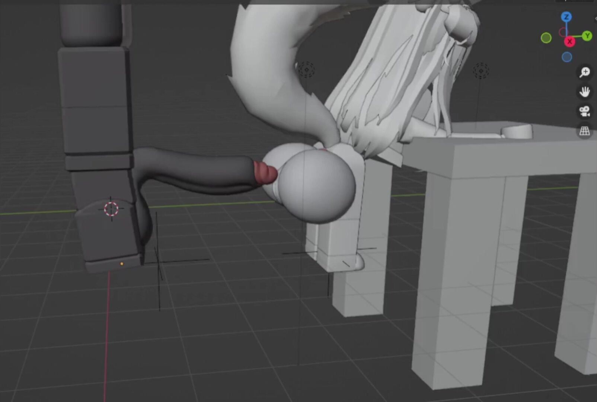Viewport: 597px width, 402px height.
Task: Snap view to negative Z axis circle
Action: click(x=566, y=57)
